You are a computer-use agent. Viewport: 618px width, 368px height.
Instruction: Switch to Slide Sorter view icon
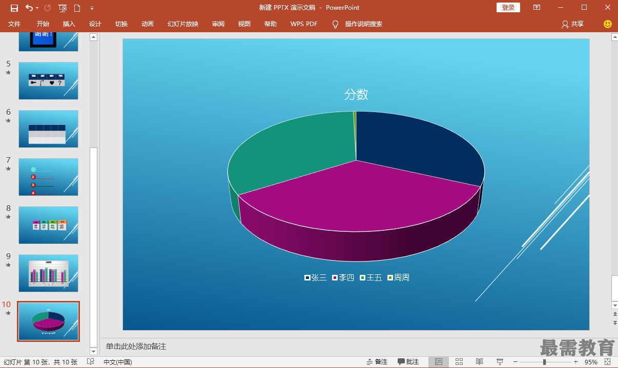point(459,362)
